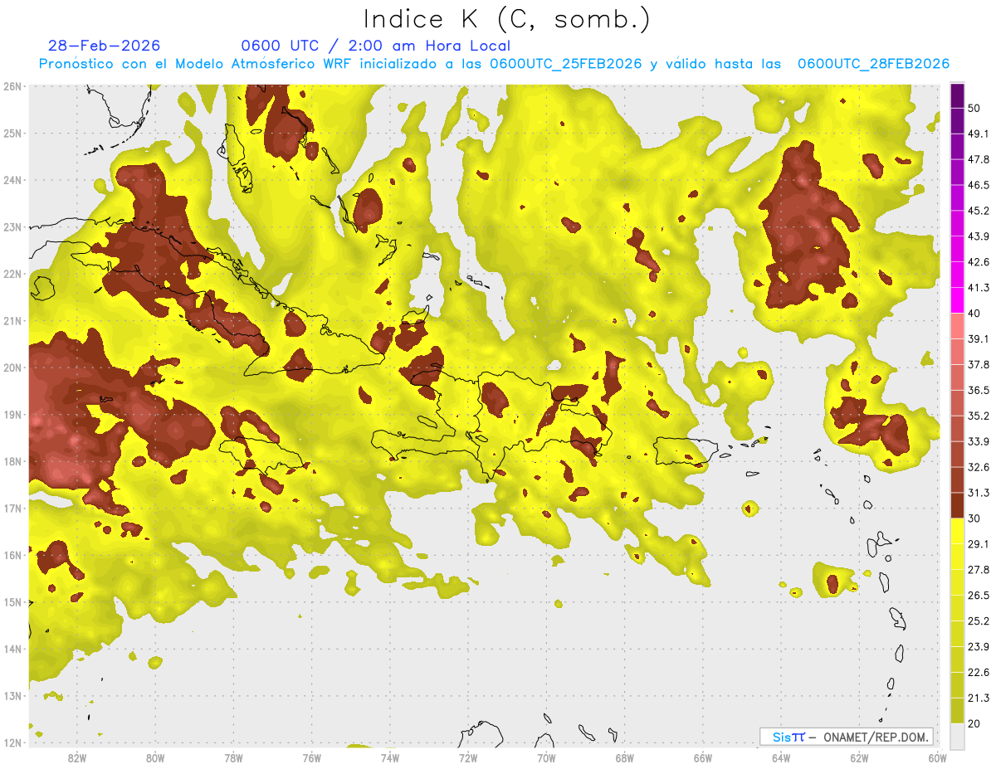Click the colorbar label '27.8'
Viewport: 996px width, 769px height.
[x=979, y=570]
